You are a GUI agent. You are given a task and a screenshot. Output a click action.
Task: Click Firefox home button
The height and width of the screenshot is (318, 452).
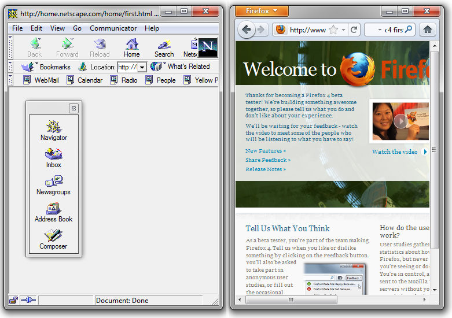click(428, 29)
